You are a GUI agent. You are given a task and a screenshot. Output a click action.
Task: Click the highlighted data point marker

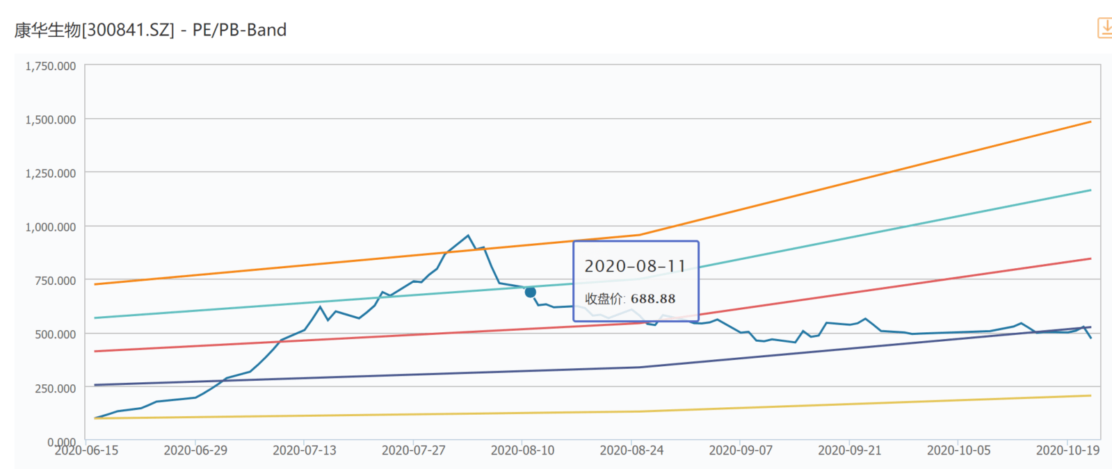[x=531, y=293]
